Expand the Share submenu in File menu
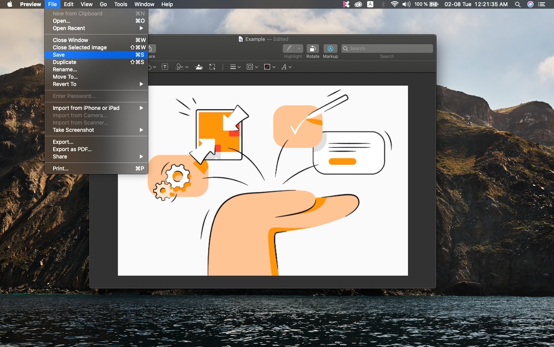Image resolution: width=554 pixels, height=347 pixels. click(x=96, y=157)
